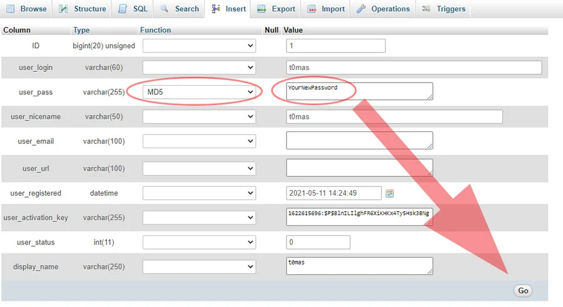The height and width of the screenshot is (307, 563).
Task: Expand the function dropdown for user_registered
Action: pos(200,193)
